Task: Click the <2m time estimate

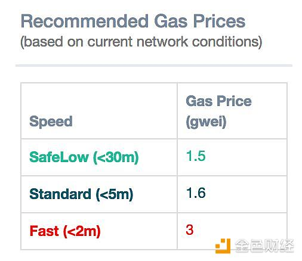Action: [82, 231]
